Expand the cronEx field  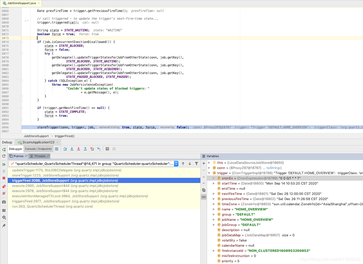(214, 178)
